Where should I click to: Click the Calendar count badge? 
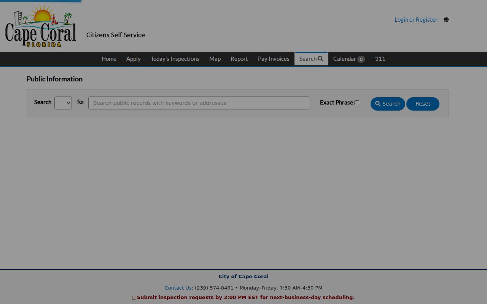[x=361, y=59]
